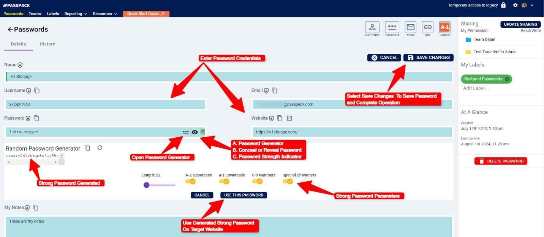This screenshot has height=237, width=544.
Task: Click the shield icon beside Password label
Action: click(x=28, y=118)
